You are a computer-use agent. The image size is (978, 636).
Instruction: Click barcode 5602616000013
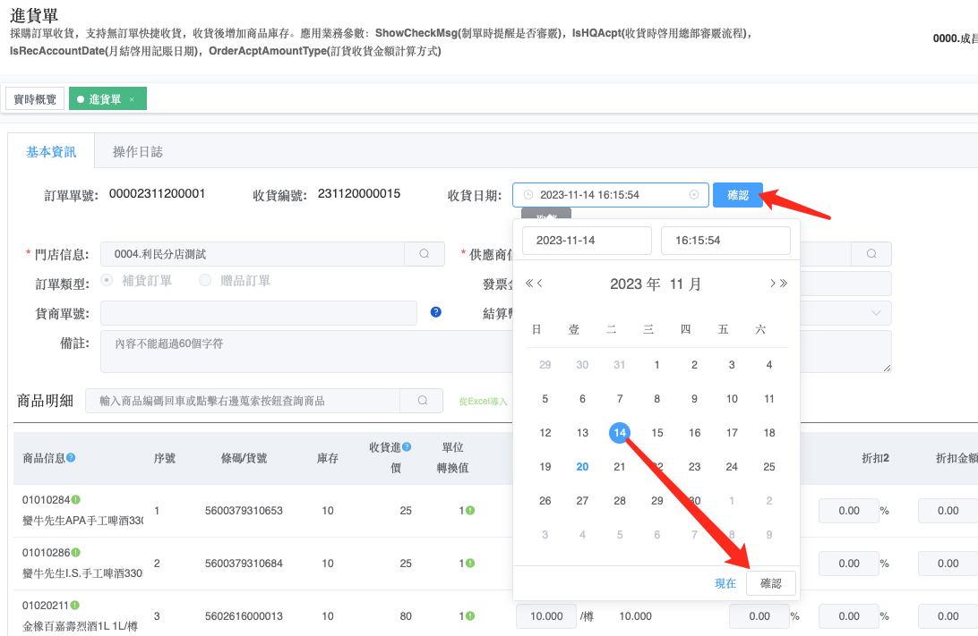tap(244, 616)
